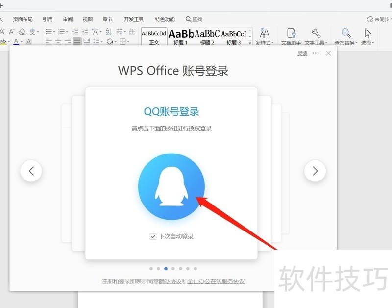This screenshot has width=392, height=308.
Task: Click the align left icon
Action: pyautogui.click(x=49, y=42)
